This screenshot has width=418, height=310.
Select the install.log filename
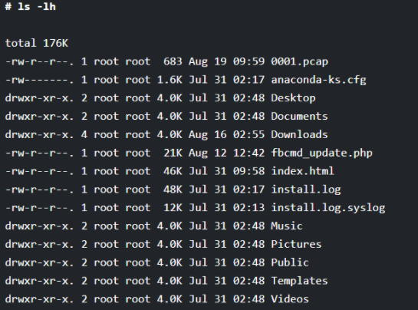(x=306, y=190)
